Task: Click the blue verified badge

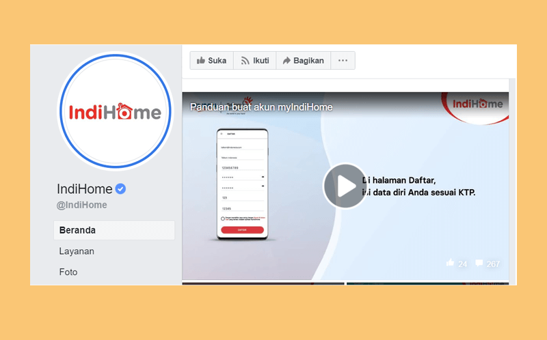Action: [x=120, y=189]
